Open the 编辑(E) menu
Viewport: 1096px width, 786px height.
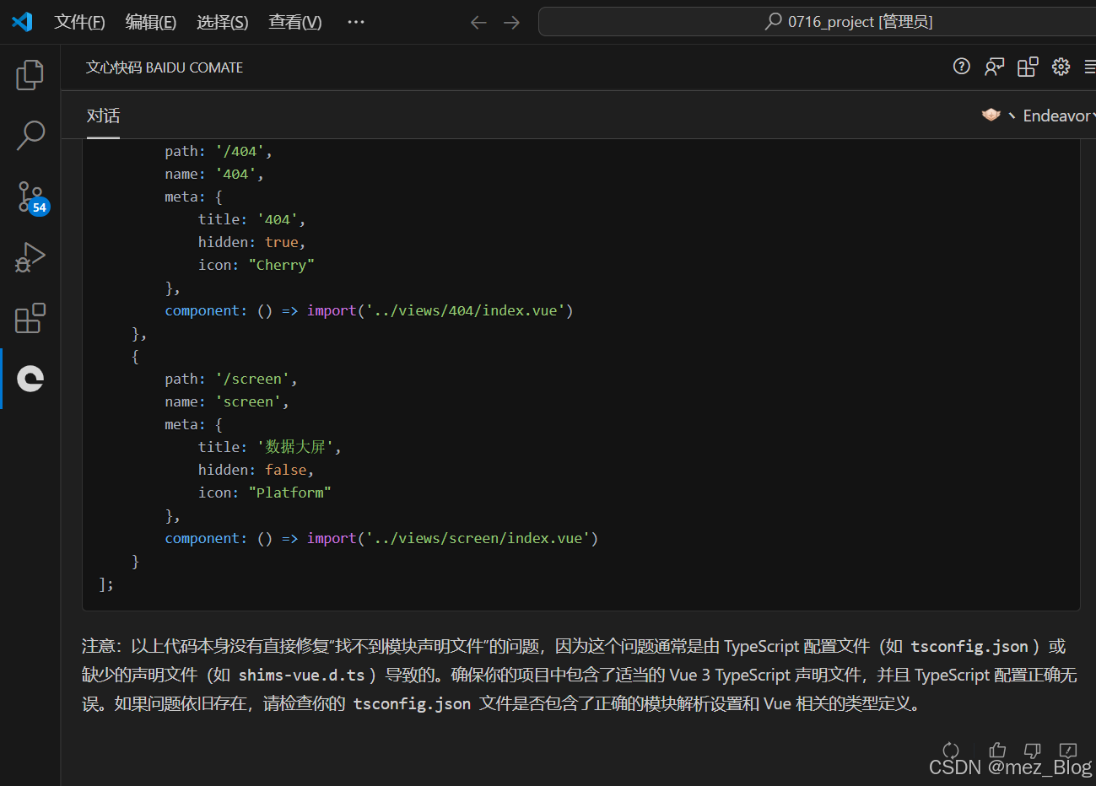click(x=151, y=22)
